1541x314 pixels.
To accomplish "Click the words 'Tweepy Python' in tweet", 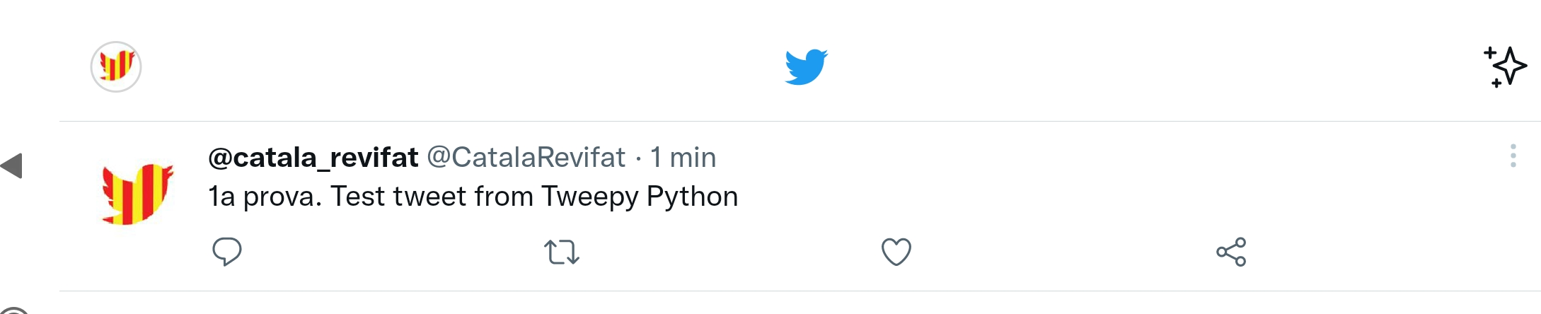I will (x=640, y=197).
